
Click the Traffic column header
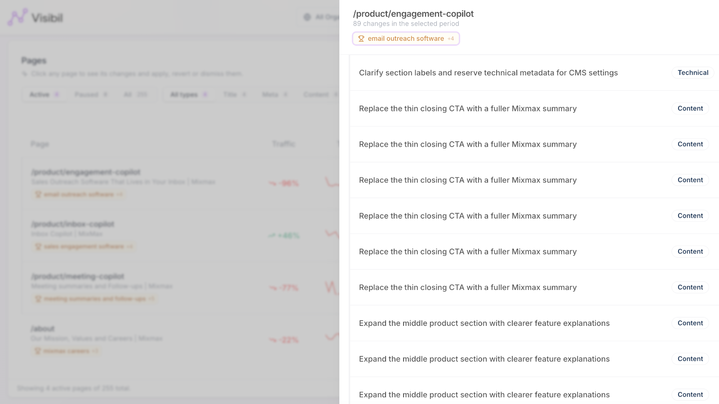click(x=284, y=144)
